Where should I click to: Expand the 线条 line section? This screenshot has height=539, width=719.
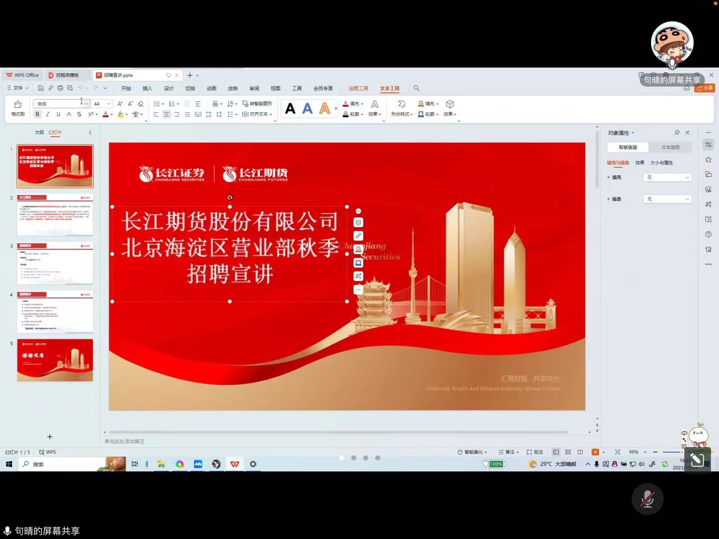pos(609,199)
